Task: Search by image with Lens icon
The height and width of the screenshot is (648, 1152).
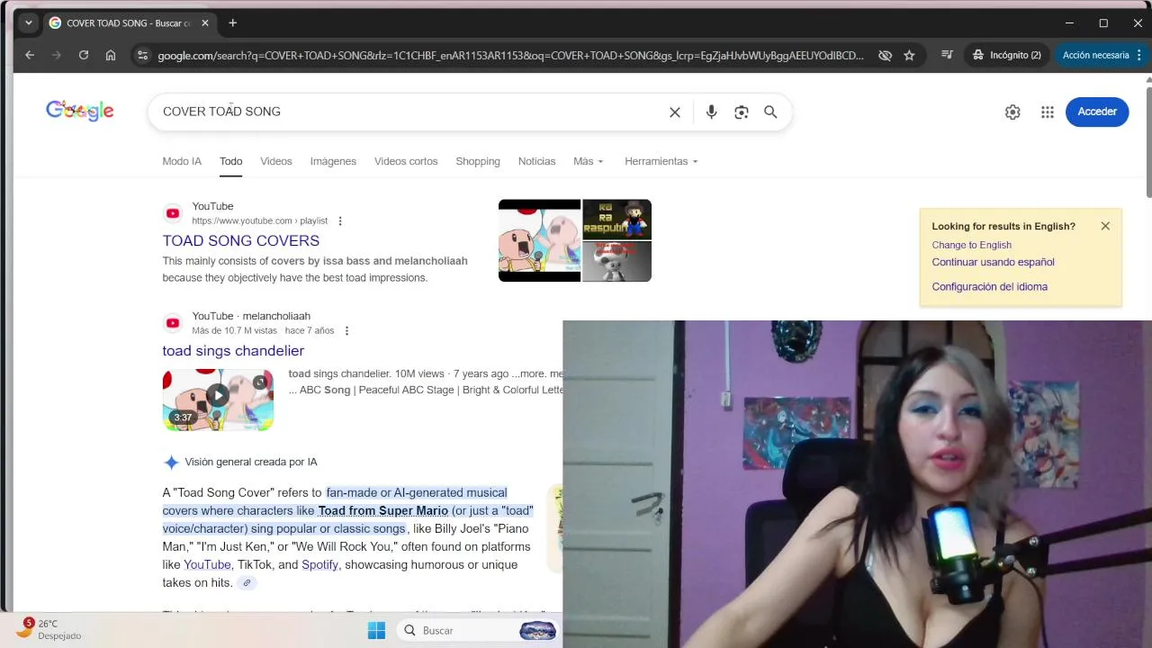Action: [742, 112]
